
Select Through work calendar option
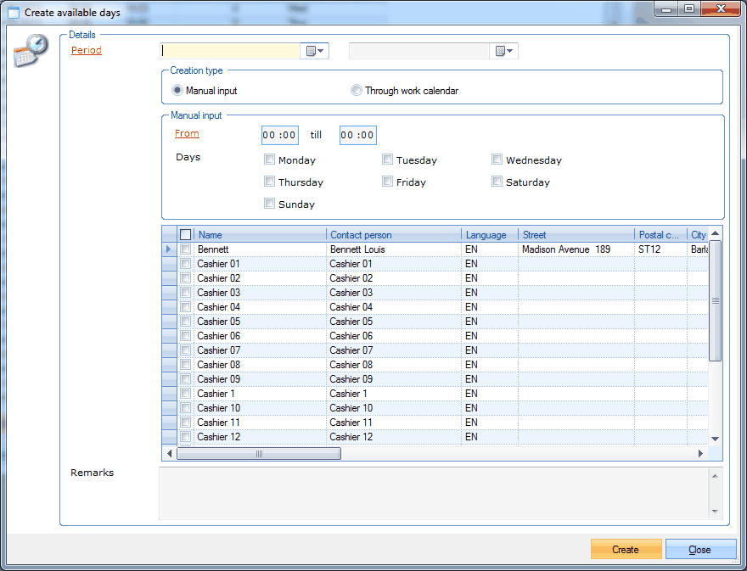[x=357, y=91]
